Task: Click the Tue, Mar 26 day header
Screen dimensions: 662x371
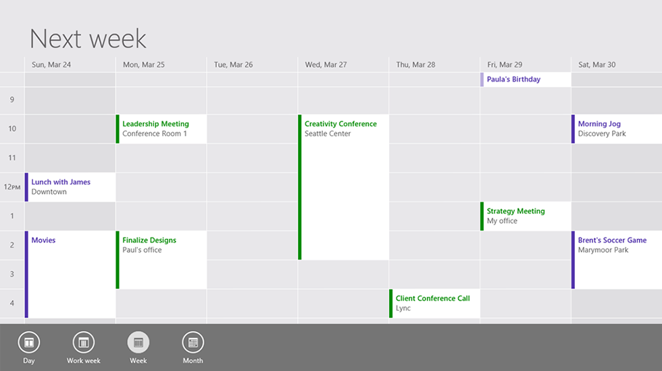Action: click(233, 65)
